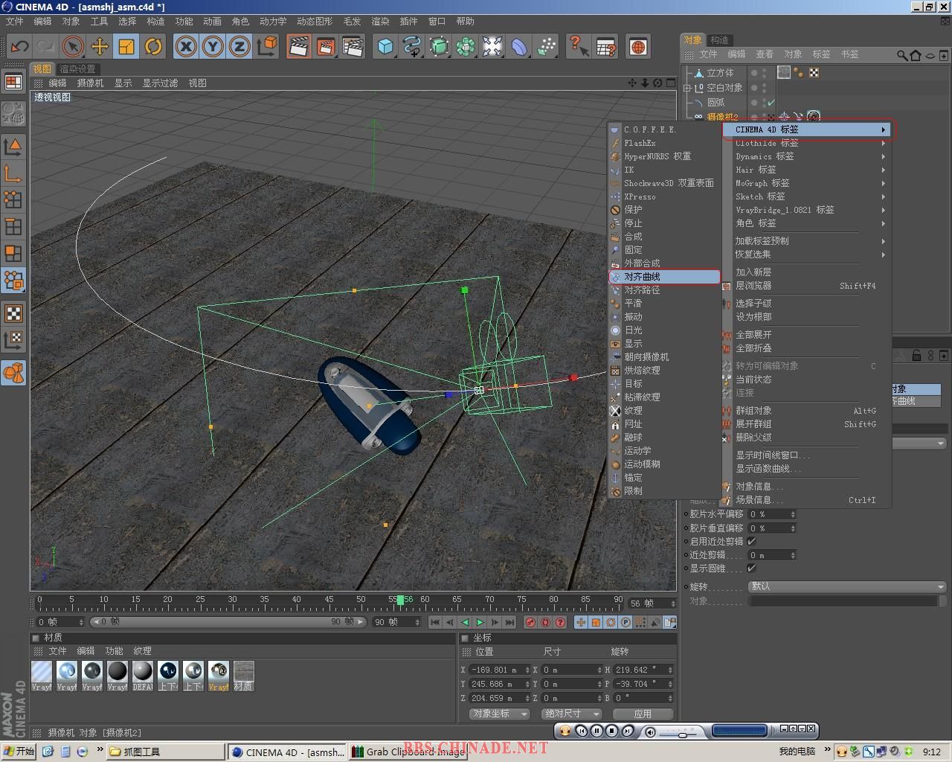The height and width of the screenshot is (762, 952).
Task: Select the 对齐曲线 tag entry
Action: [664, 277]
